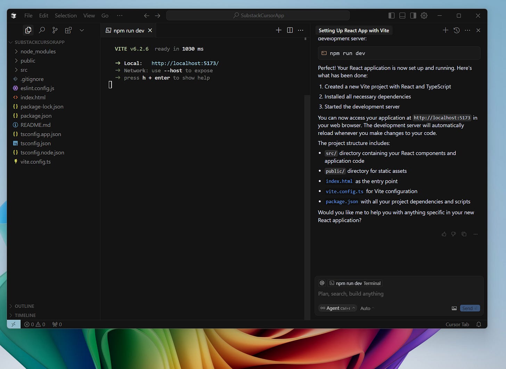Screen dimensions: 506x369
Task: Show chat history clock icon
Action: tap(457, 30)
